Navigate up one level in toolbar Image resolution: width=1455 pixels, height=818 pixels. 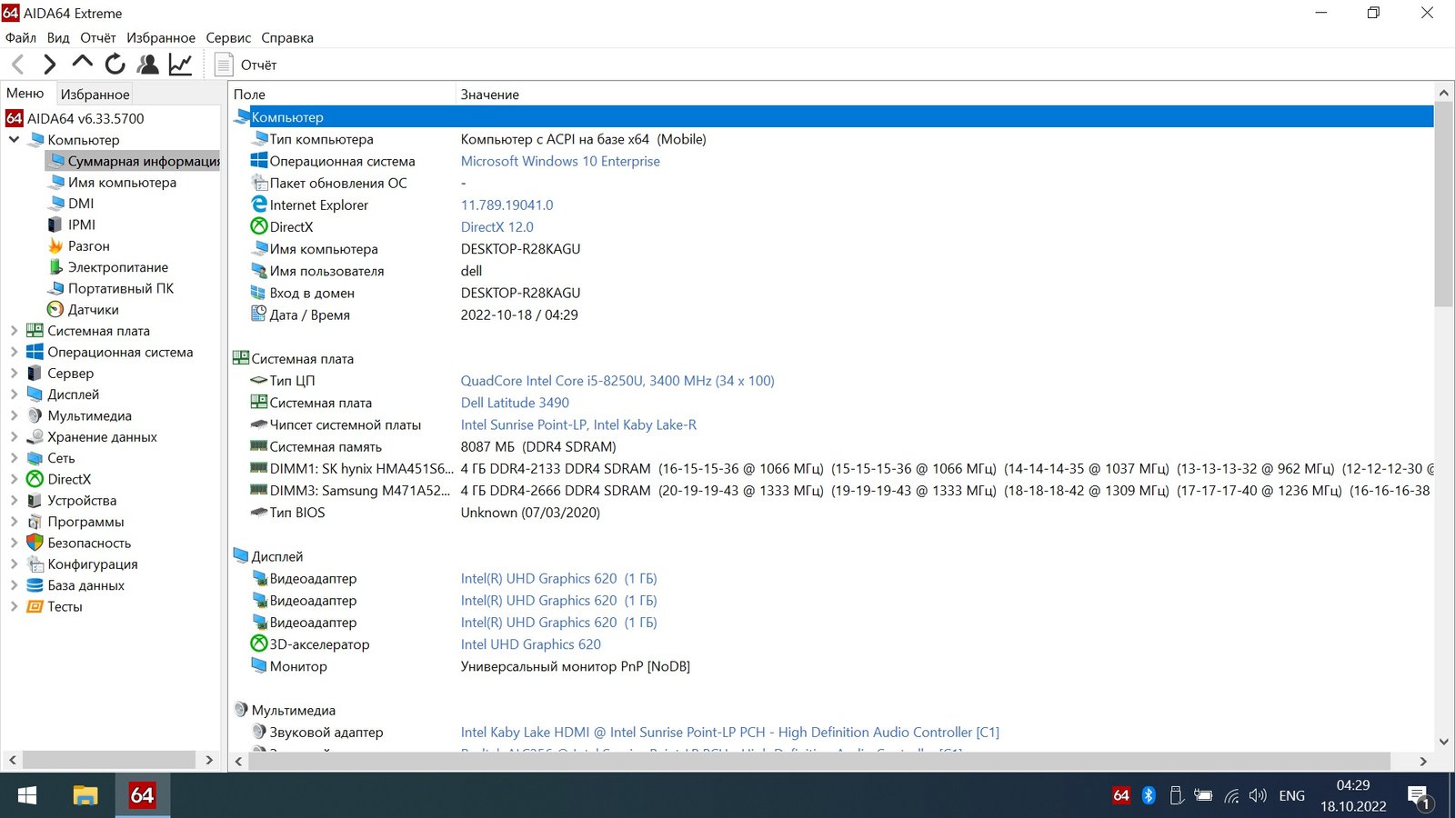(82, 63)
